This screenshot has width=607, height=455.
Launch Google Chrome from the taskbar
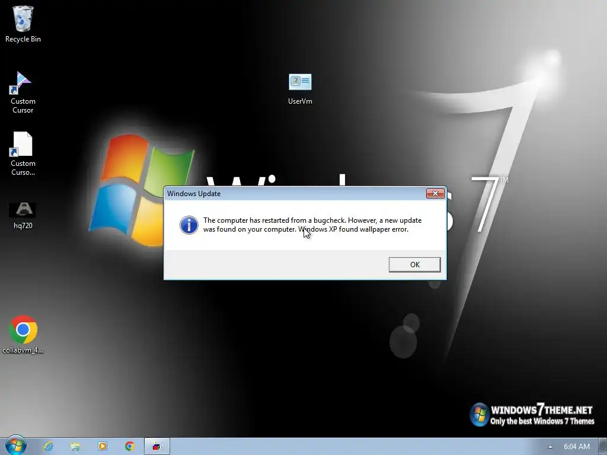click(130, 446)
